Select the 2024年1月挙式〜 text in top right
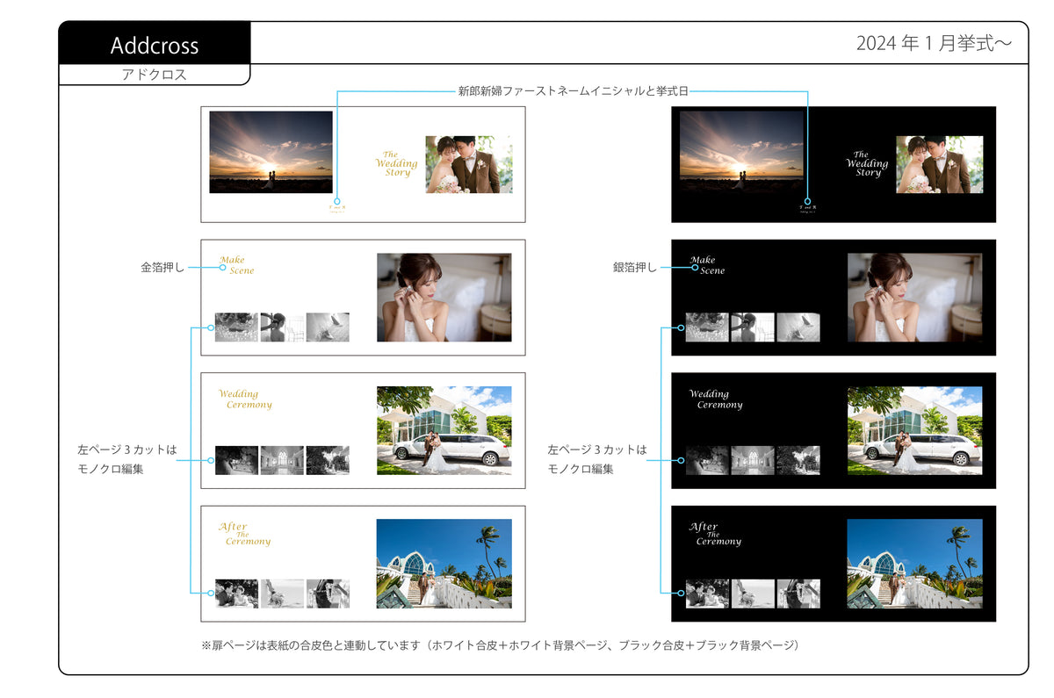The image size is (1054, 698). click(934, 44)
